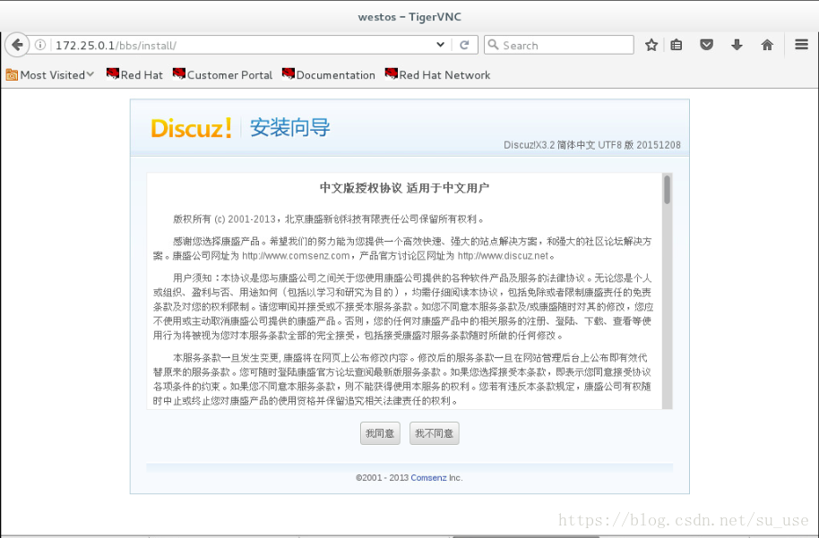Save to Pocket with the Pocket icon
This screenshot has height=538, width=819.
click(707, 45)
